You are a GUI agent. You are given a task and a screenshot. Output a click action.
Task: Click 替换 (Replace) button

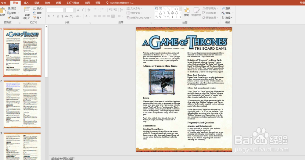pyautogui.click(x=226, y=13)
